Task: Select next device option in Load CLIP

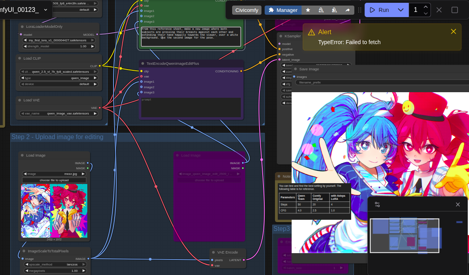Action: 95,84
